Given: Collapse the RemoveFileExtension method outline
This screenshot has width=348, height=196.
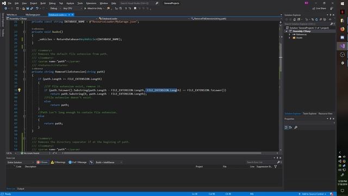Looking at the screenshot, I should coord(24,72).
